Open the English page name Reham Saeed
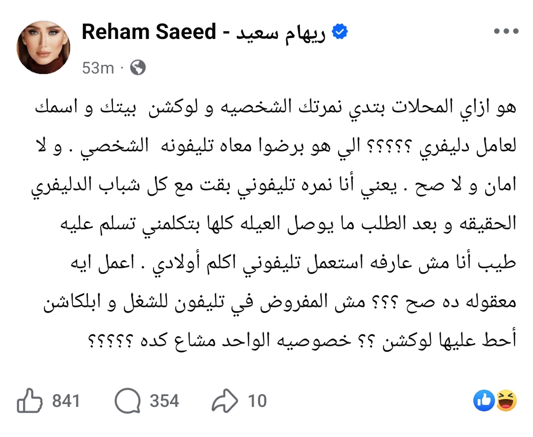 pyautogui.click(x=149, y=33)
